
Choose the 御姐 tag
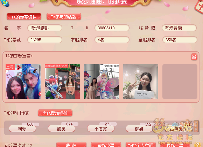(x=139, y=129)
